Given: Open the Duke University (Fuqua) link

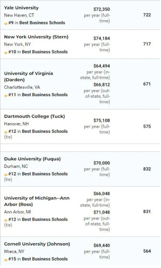Looking at the screenshot, I should coord(32,159).
